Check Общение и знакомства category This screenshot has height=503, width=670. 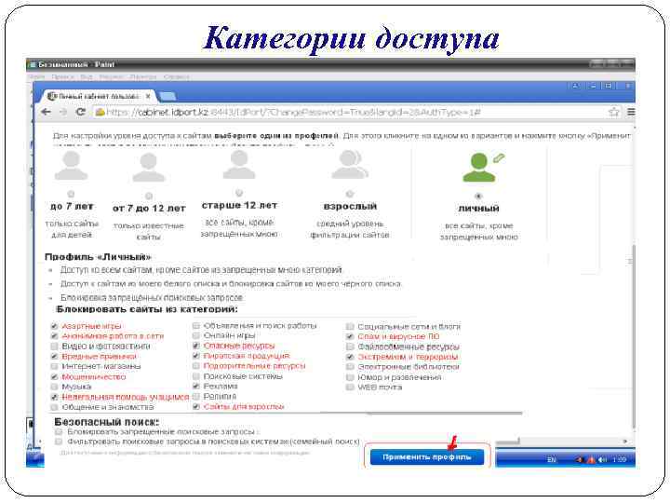point(54,407)
